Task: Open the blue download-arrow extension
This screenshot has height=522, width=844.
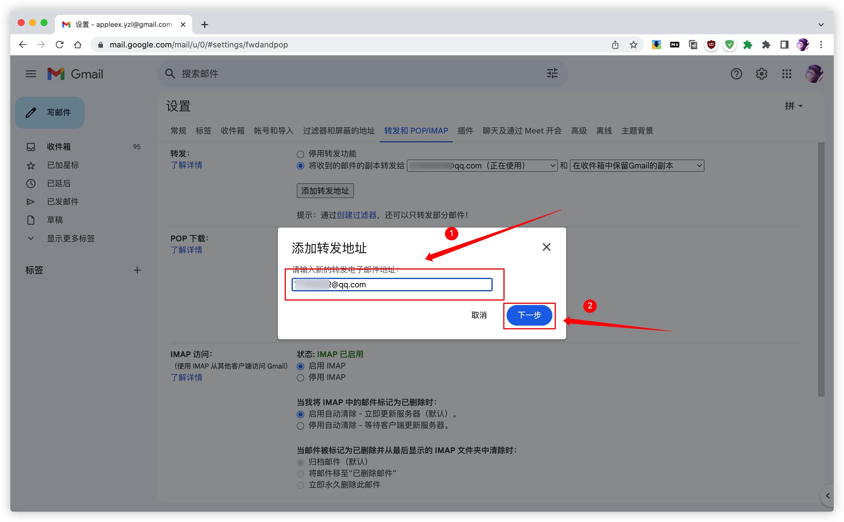Action: click(x=656, y=45)
